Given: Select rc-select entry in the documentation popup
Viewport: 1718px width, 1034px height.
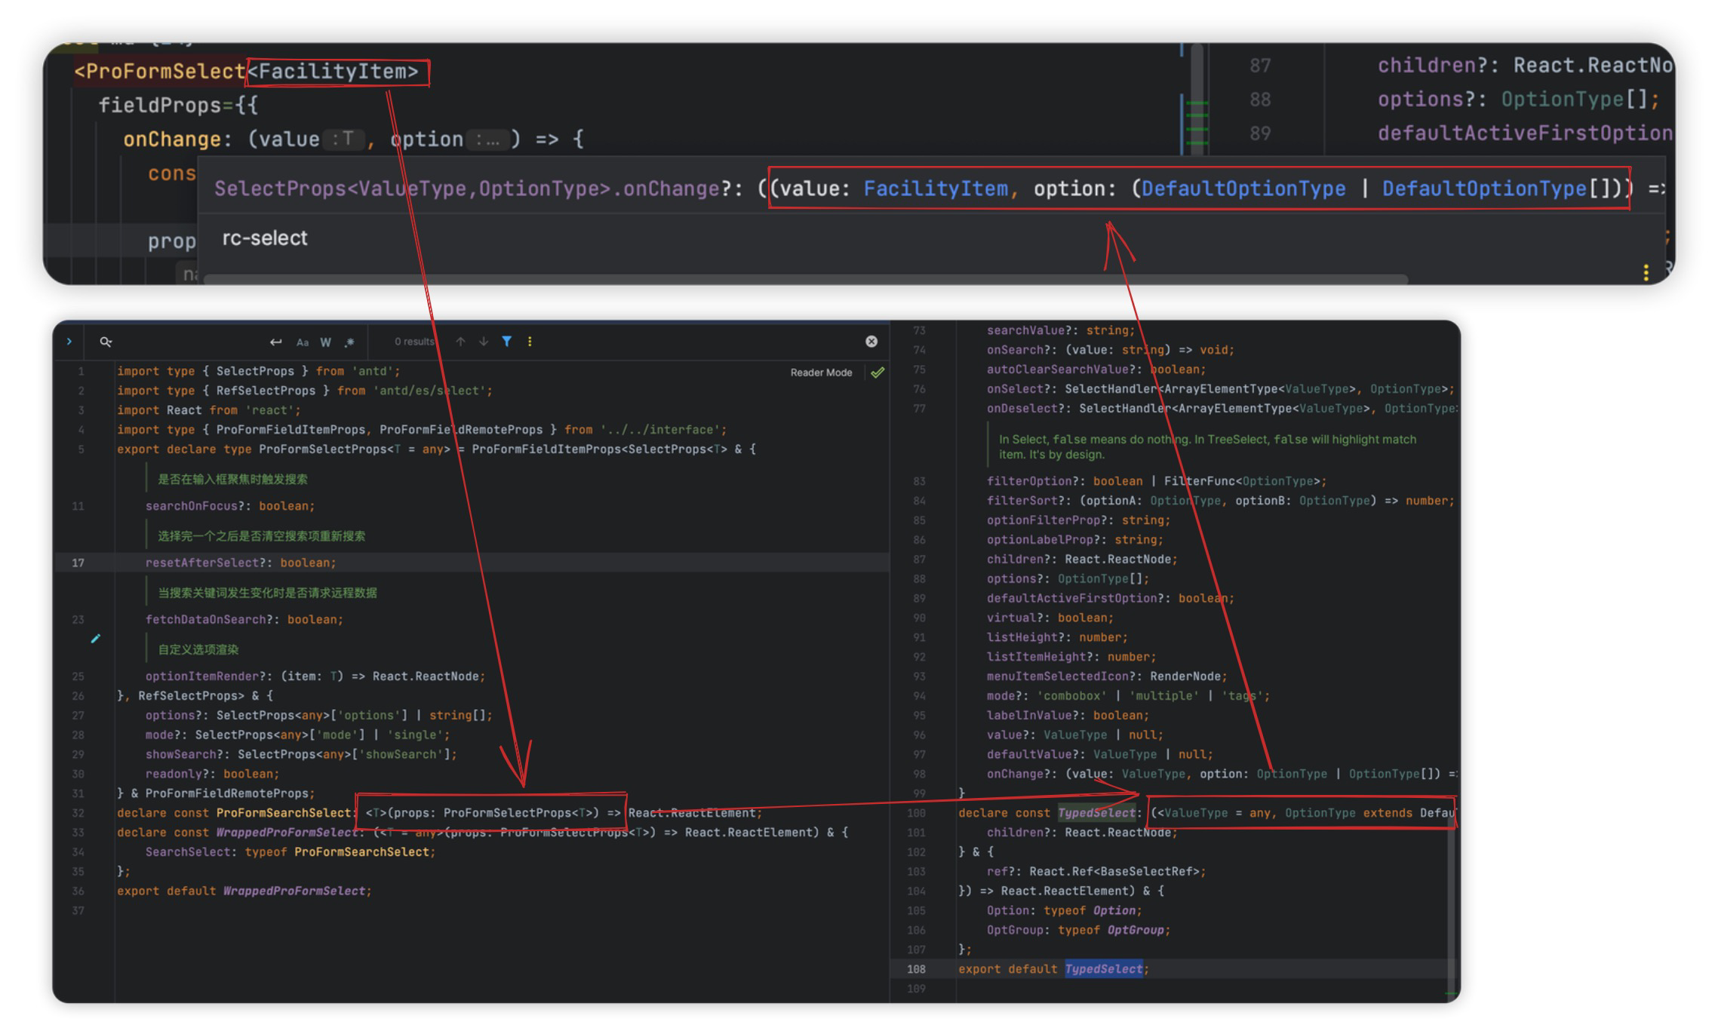Looking at the screenshot, I should [263, 238].
